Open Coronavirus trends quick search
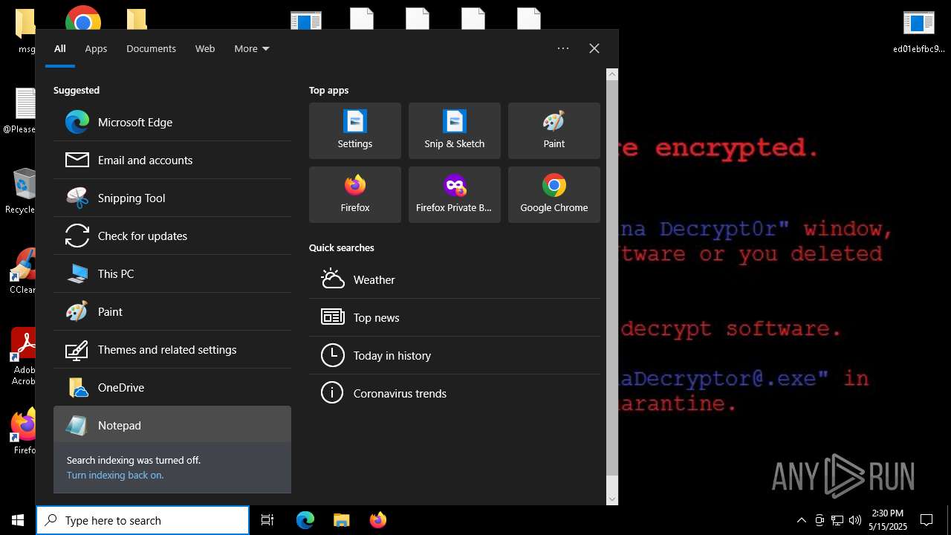 click(x=455, y=394)
